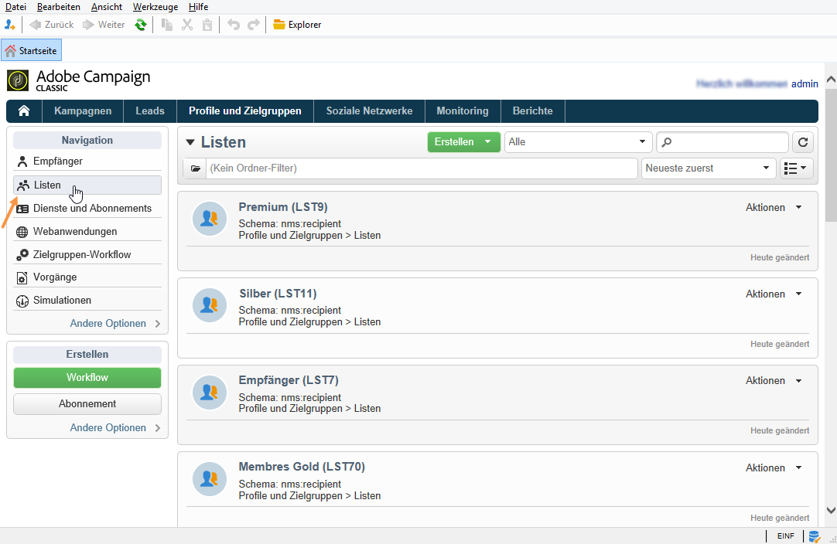Screen dimensions: 837x544
Task: Open the Monitoring tab
Action: 463,111
